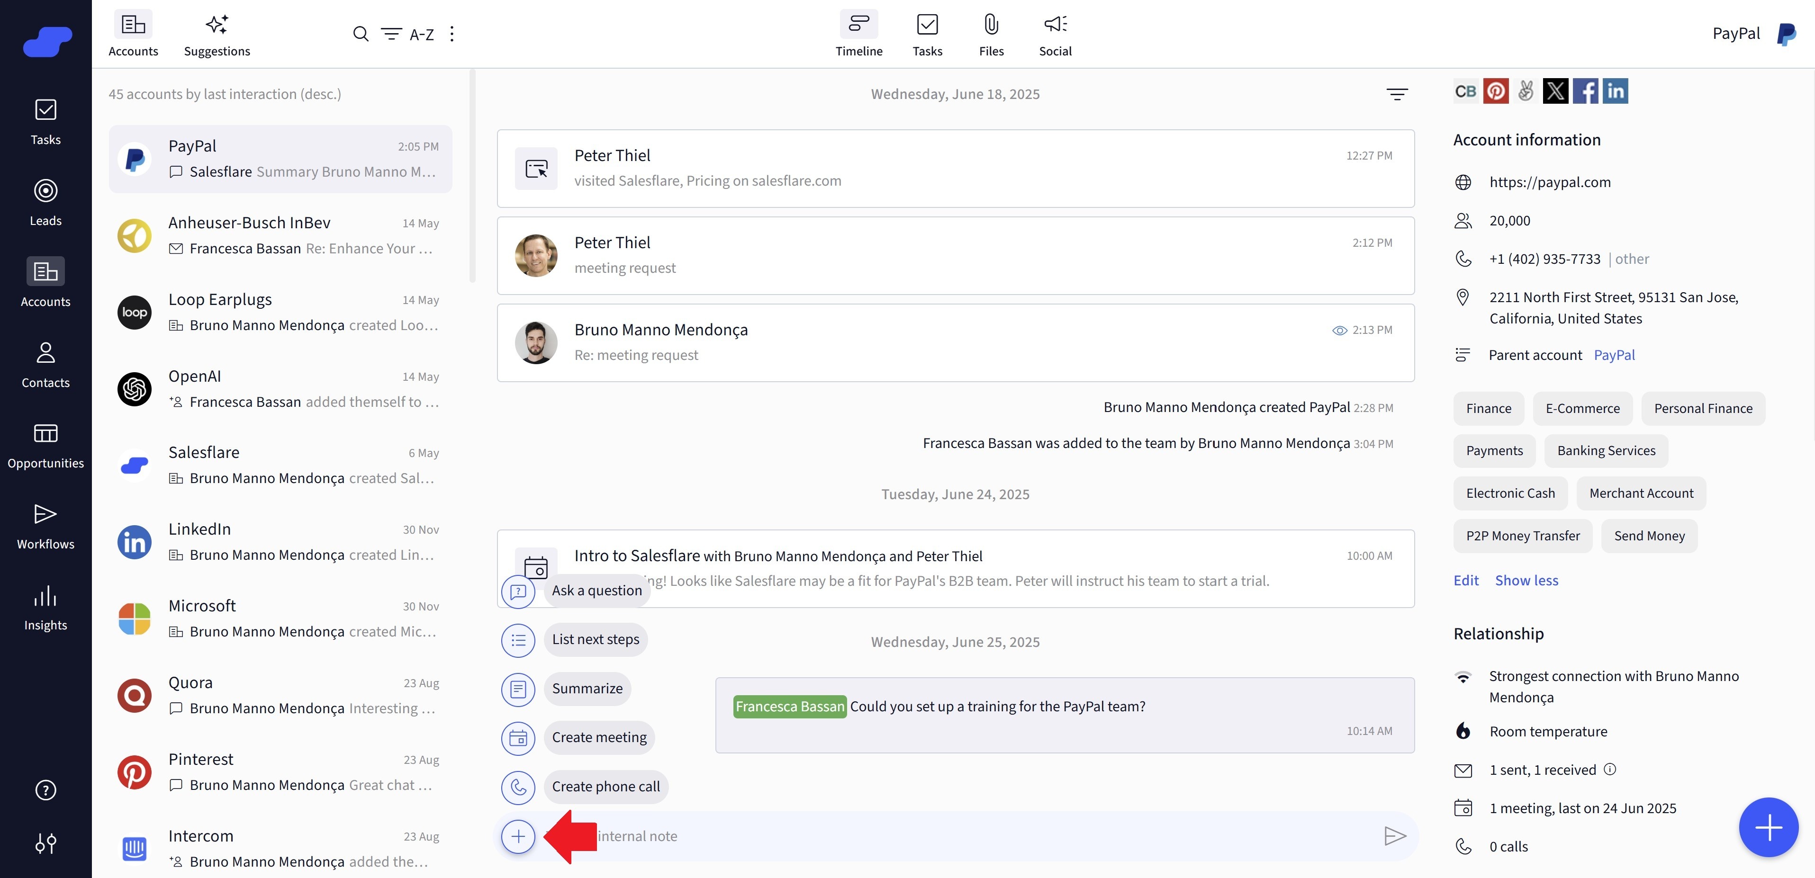Image resolution: width=1815 pixels, height=878 pixels.
Task: Click the Create phone call icon
Action: click(x=518, y=787)
